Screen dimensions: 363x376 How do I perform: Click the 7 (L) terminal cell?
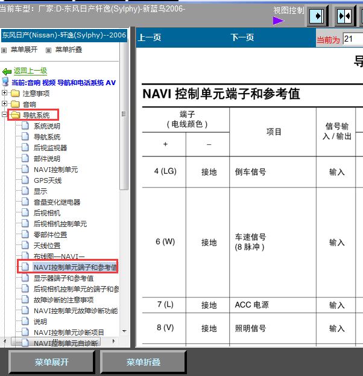(x=165, y=305)
